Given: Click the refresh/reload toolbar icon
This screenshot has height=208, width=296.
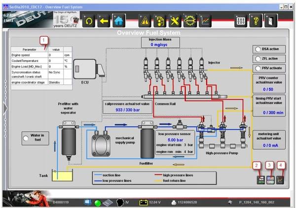Looking at the screenshot, I should pyautogui.click(x=90, y=20).
